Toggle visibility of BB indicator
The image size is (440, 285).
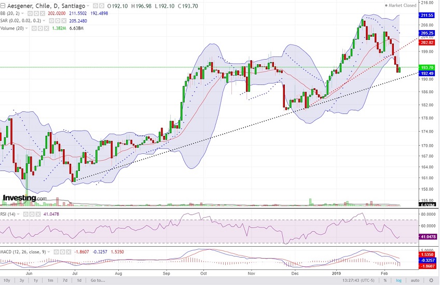pos(30,13)
